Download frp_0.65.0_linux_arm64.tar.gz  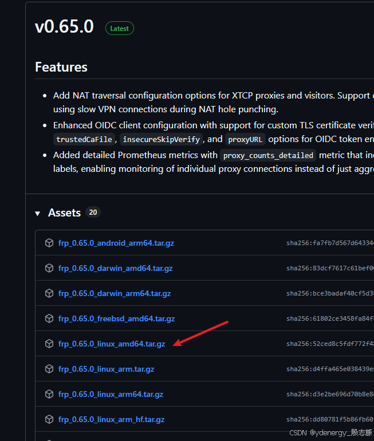[111, 394]
